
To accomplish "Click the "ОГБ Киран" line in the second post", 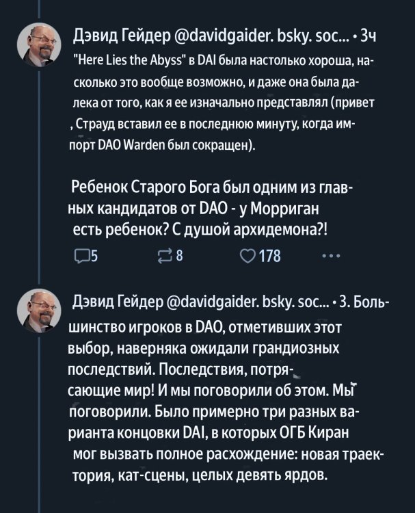I will coord(219,432).
